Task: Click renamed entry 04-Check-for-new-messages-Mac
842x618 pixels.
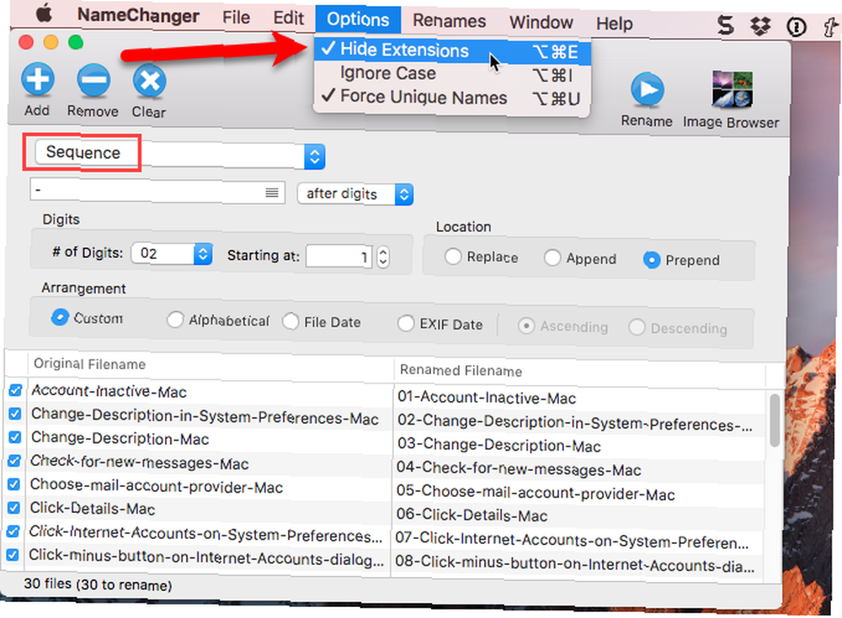Action: [519, 468]
